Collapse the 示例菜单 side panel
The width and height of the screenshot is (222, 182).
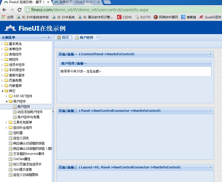(x=44, y=37)
